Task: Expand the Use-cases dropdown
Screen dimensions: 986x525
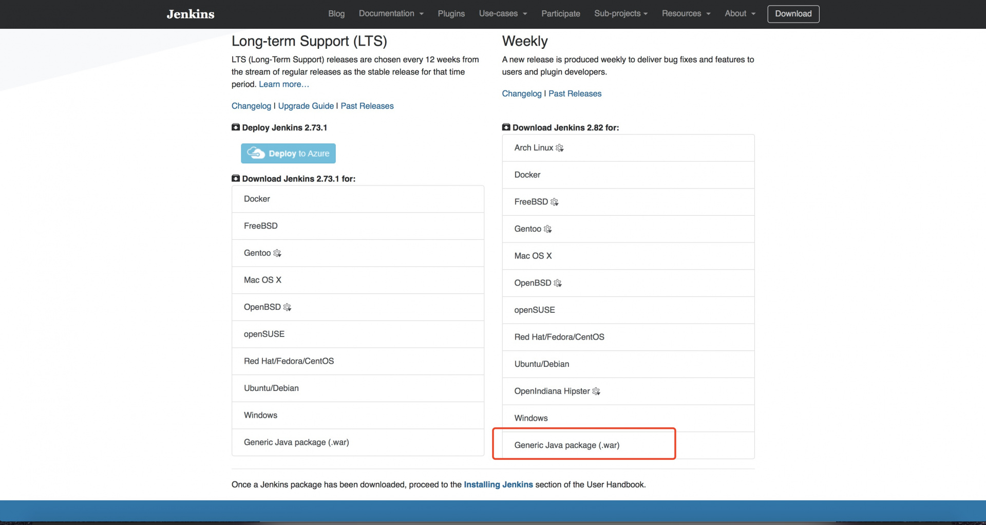Action: pyautogui.click(x=503, y=14)
